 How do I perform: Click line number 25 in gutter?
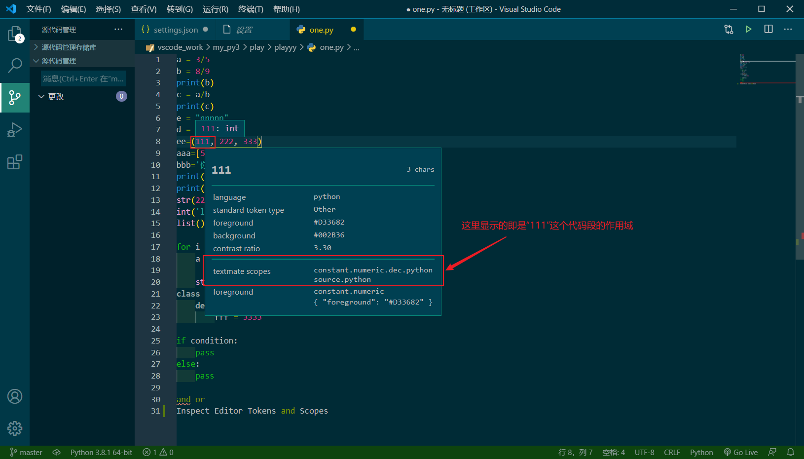156,341
